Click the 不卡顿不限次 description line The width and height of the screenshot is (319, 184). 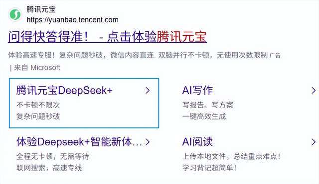tap(38, 105)
